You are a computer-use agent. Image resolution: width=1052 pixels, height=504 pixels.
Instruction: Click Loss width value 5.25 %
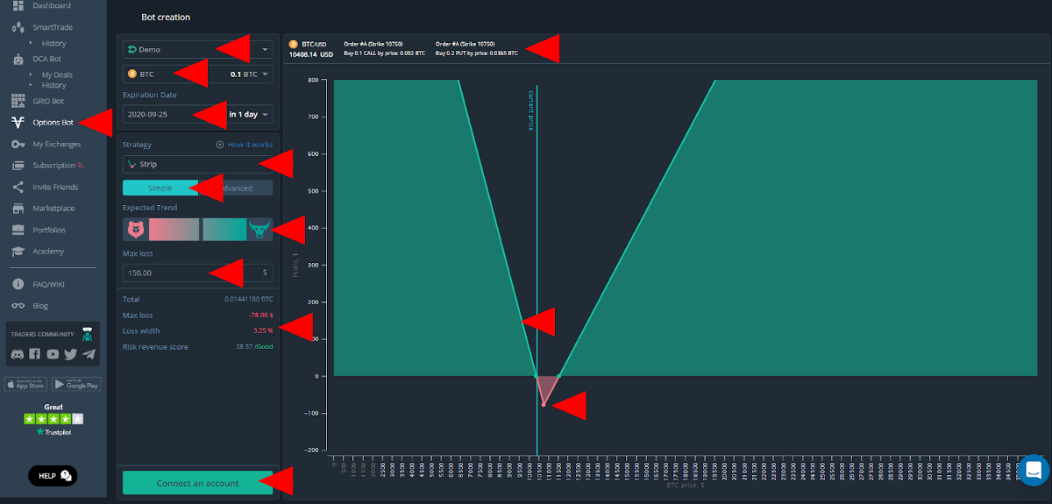(263, 330)
